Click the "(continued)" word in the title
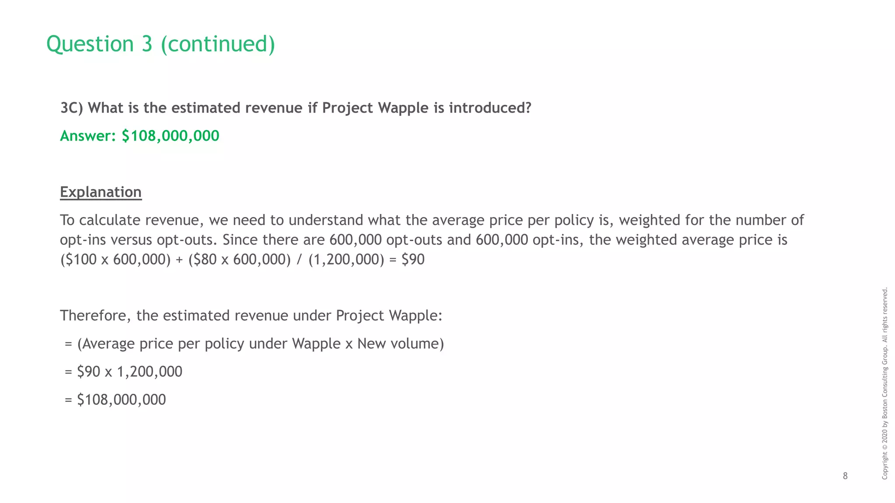Screen dimensions: 895x503 tap(218, 44)
